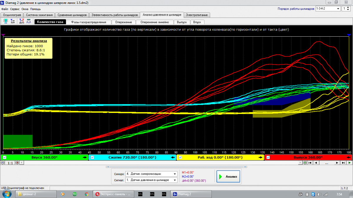Toggle the Сжатие stroke checkbox
Screen dimensions: 353x198
(x=92, y=158)
